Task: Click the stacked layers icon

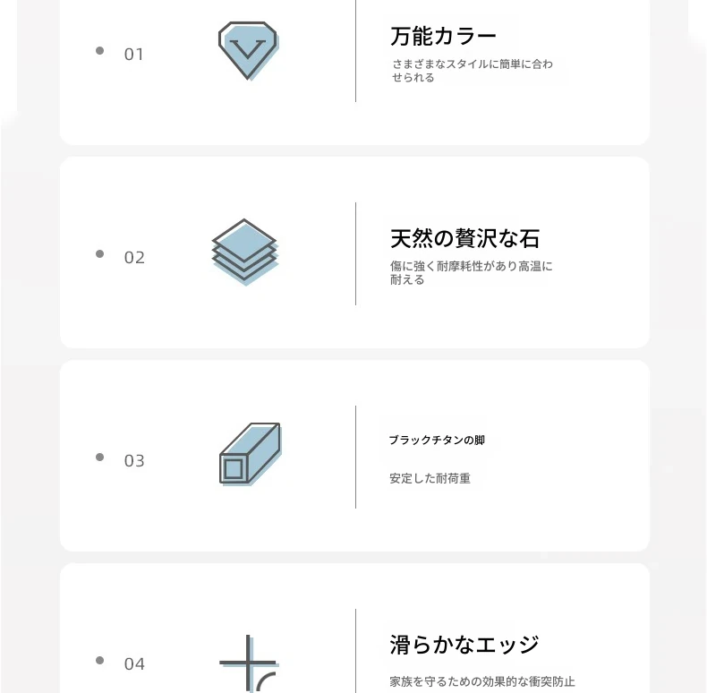Action: coord(246,251)
